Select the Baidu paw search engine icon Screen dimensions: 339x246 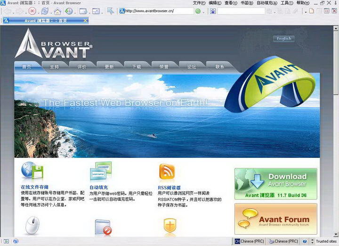(x=213, y=11)
